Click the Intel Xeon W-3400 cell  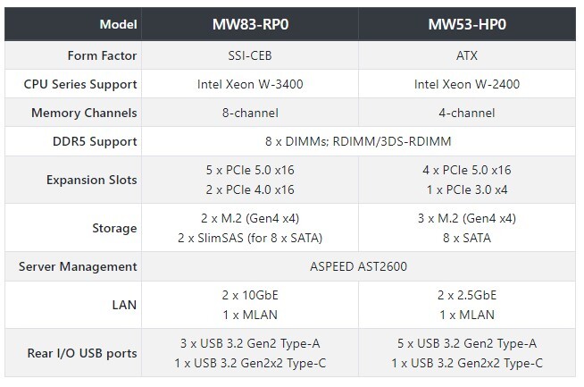(250, 84)
